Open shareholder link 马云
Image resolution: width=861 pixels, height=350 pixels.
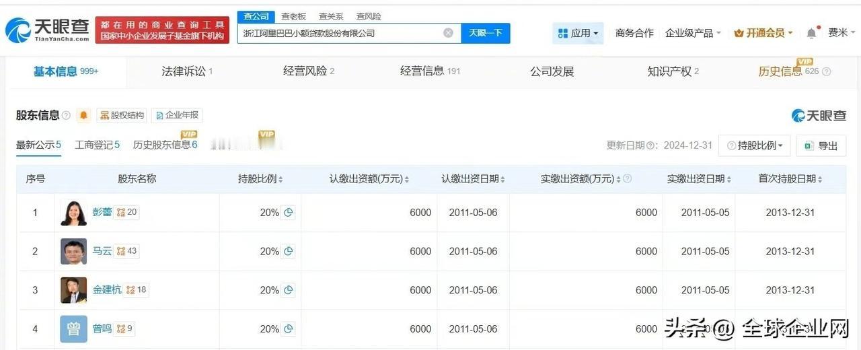(102, 251)
